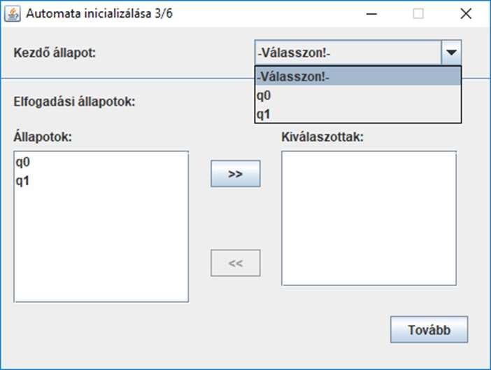The image size is (491, 370).
Task: Click the Java icon in title bar
Action: (x=12, y=14)
